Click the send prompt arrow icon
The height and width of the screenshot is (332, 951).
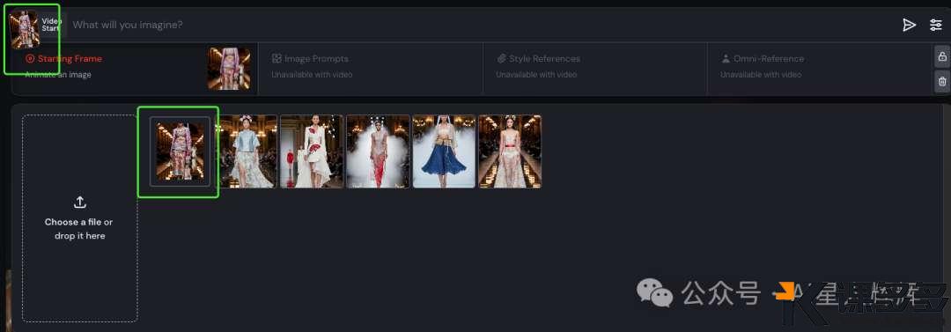pyautogui.click(x=909, y=25)
